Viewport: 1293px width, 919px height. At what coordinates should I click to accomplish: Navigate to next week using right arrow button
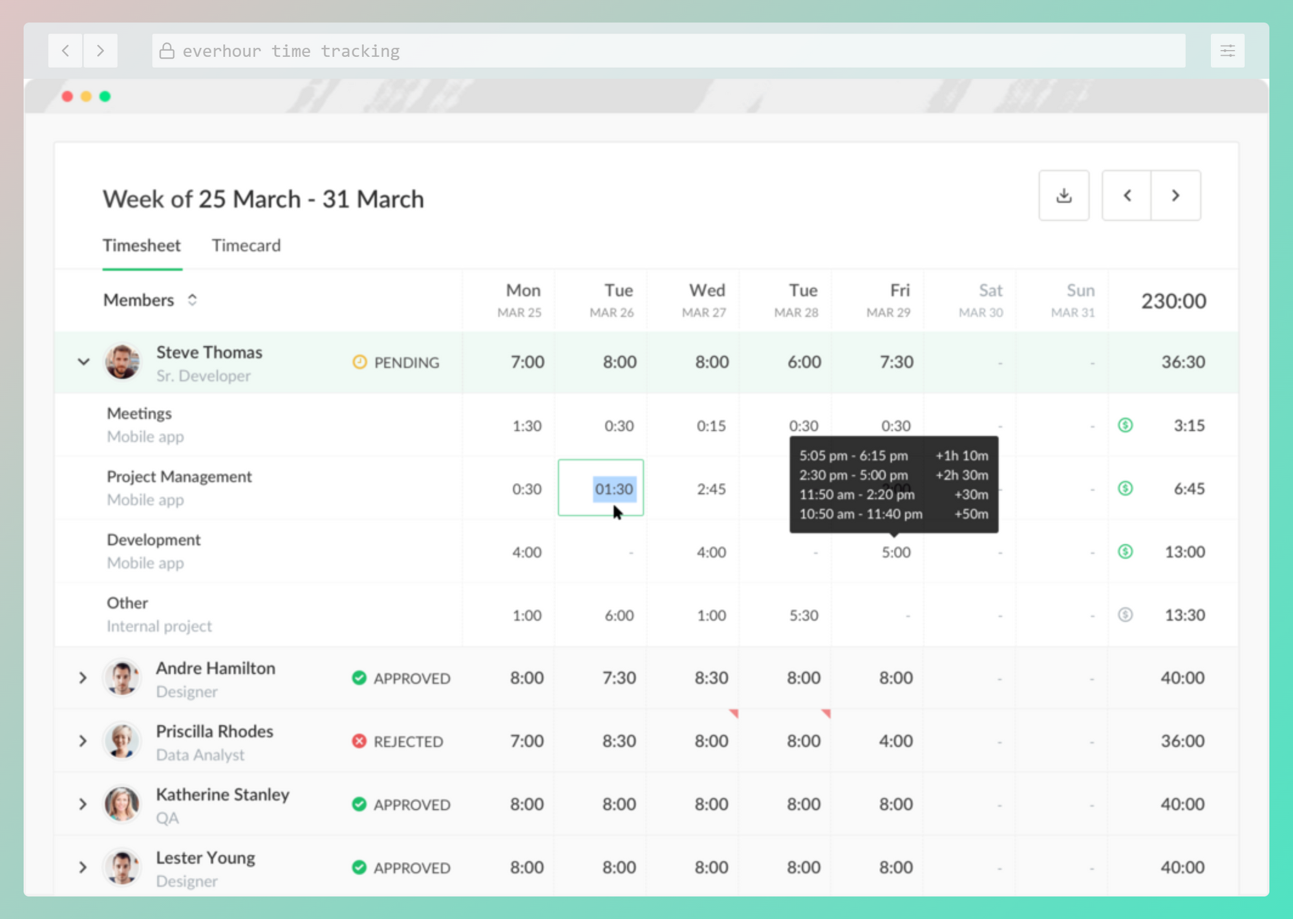tap(1176, 196)
